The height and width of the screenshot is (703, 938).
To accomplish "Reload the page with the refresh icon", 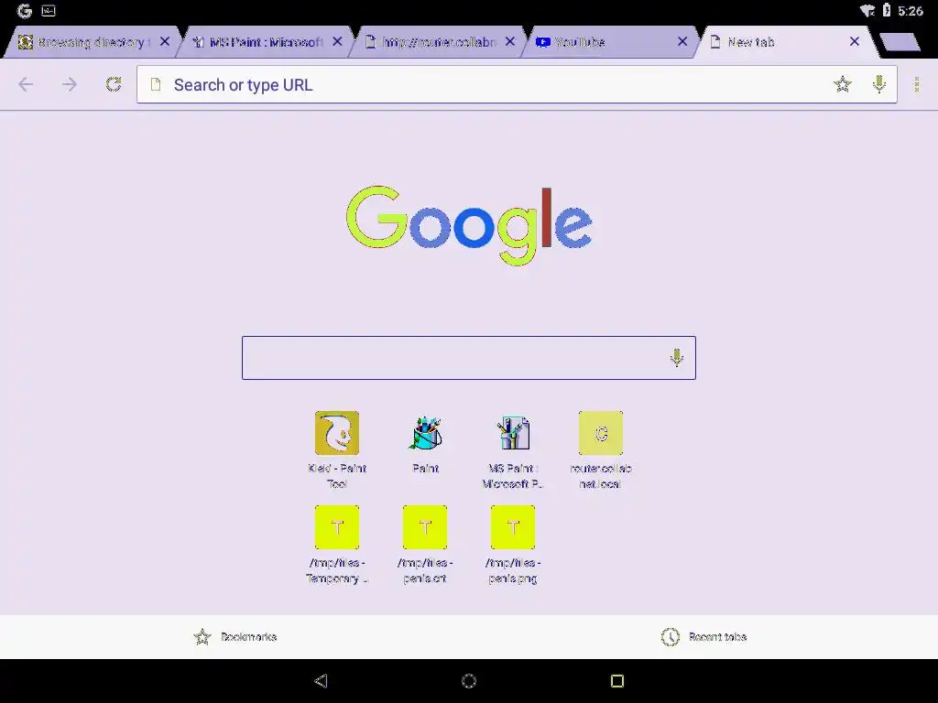I will tap(114, 84).
